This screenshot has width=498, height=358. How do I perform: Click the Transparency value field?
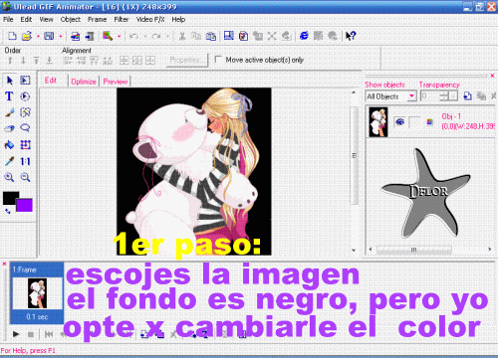point(429,96)
